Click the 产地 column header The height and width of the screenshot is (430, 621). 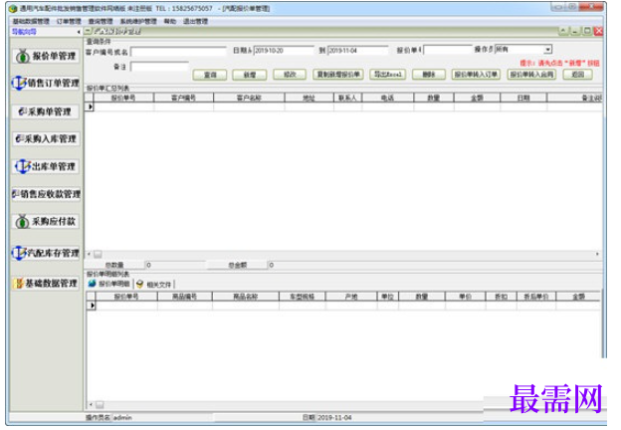(x=351, y=297)
